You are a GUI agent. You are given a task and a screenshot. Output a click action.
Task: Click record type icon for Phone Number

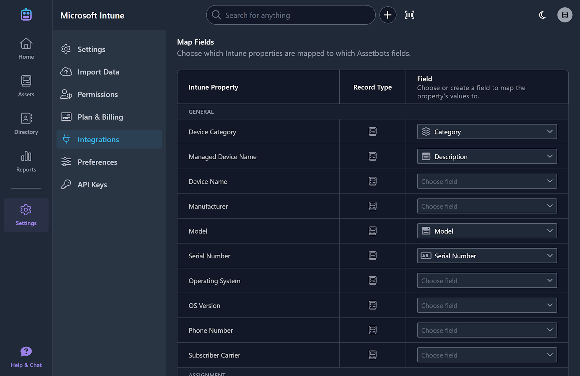click(373, 330)
